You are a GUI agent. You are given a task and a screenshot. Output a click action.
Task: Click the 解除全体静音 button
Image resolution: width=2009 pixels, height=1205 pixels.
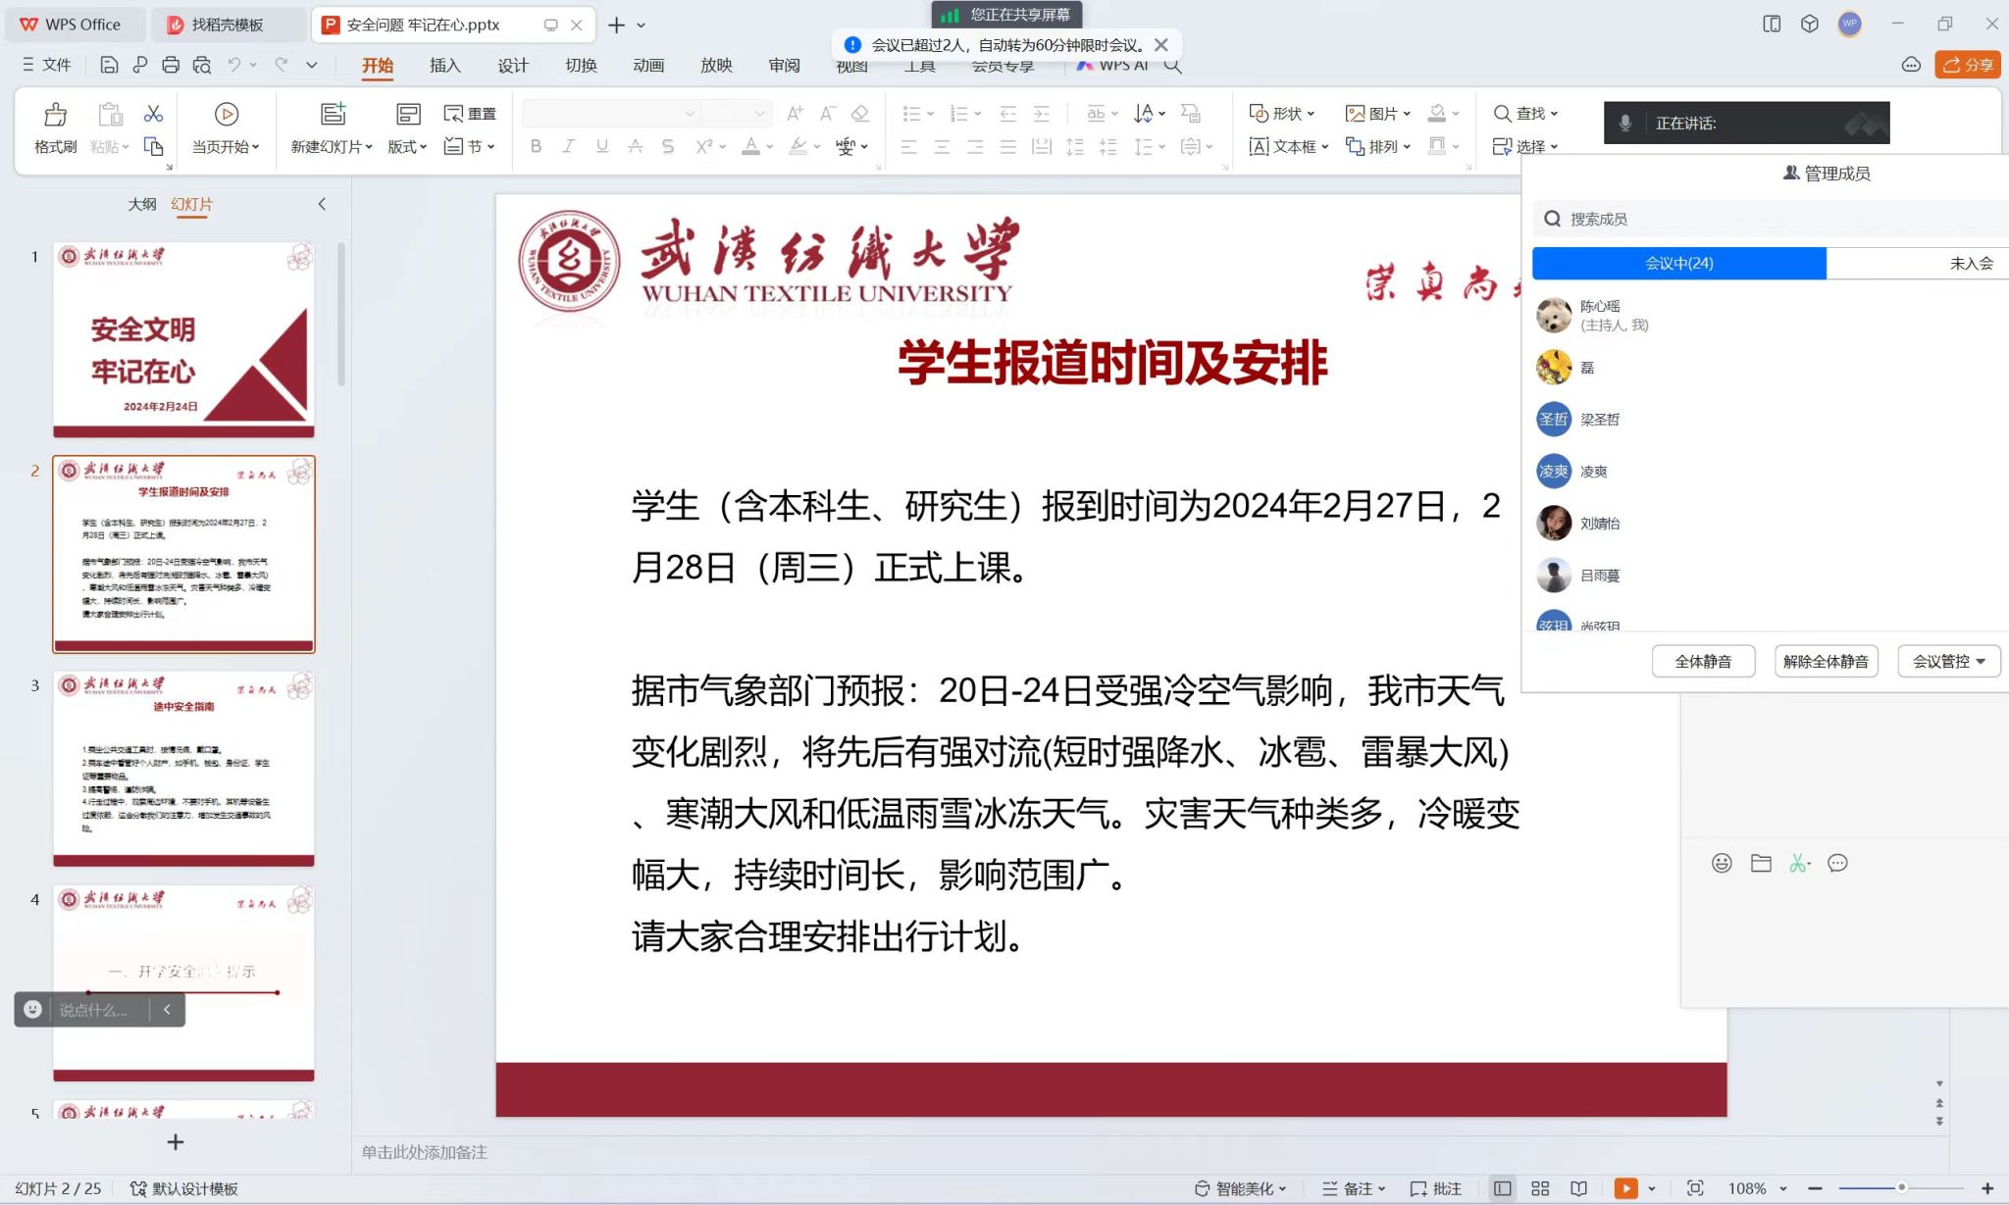click(1826, 661)
